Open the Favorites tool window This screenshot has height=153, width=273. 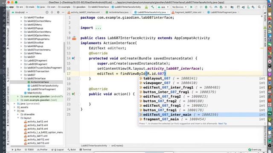(8, 138)
